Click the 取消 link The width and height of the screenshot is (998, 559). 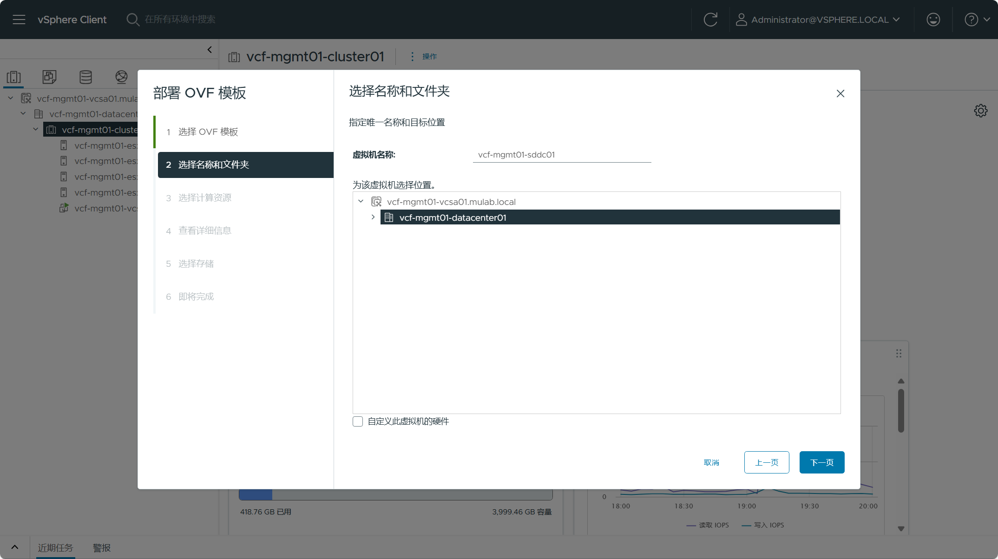click(x=711, y=462)
